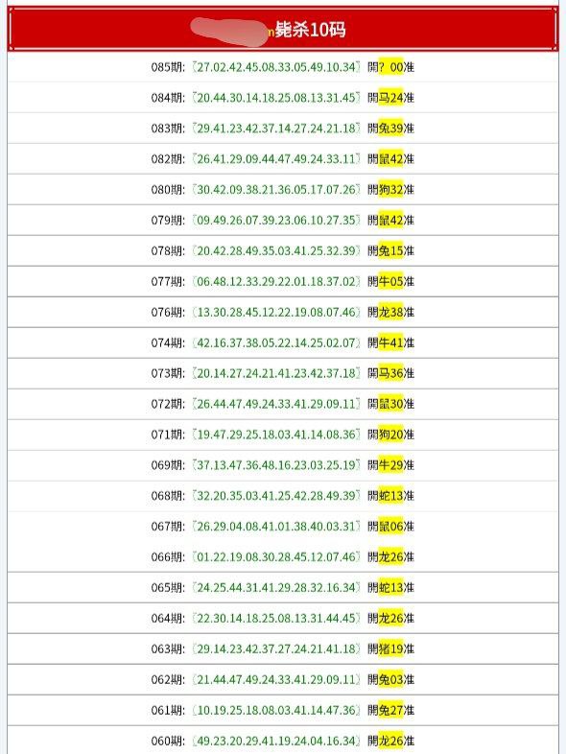Select the 085期 number list
566x754 pixels.
click(276, 67)
